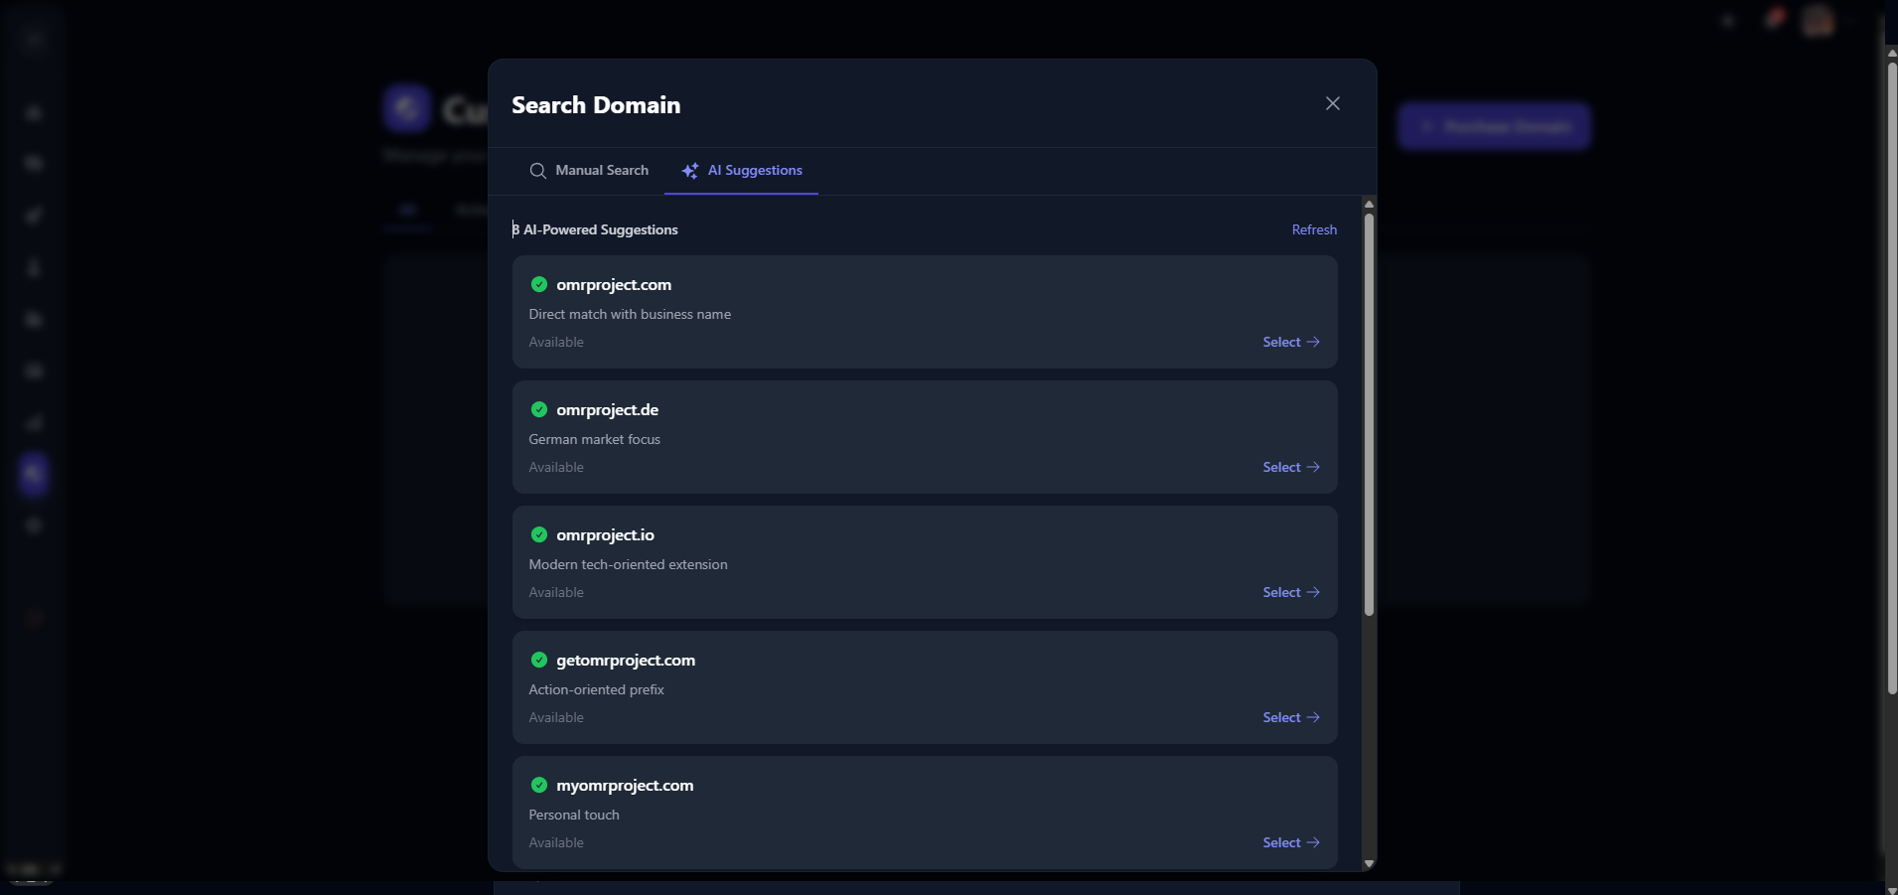Screen dimensions: 1898x895
Task: Click arrow icon next to omrproject.io Select link
Action: tap(1313, 592)
